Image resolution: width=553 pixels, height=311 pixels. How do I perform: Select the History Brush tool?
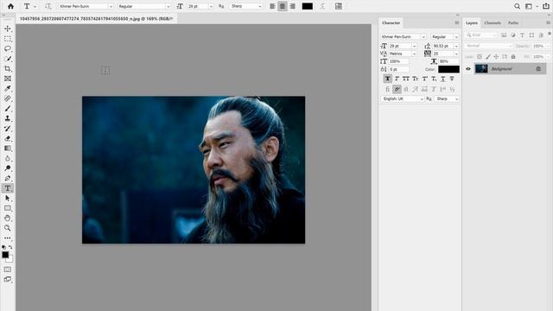[8, 129]
